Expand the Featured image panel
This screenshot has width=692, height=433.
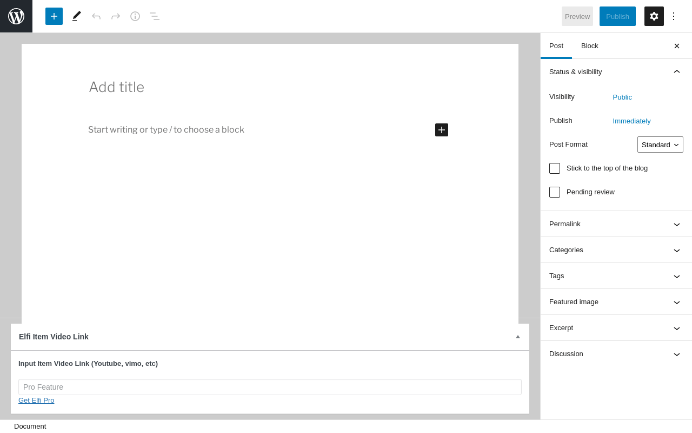click(616, 302)
